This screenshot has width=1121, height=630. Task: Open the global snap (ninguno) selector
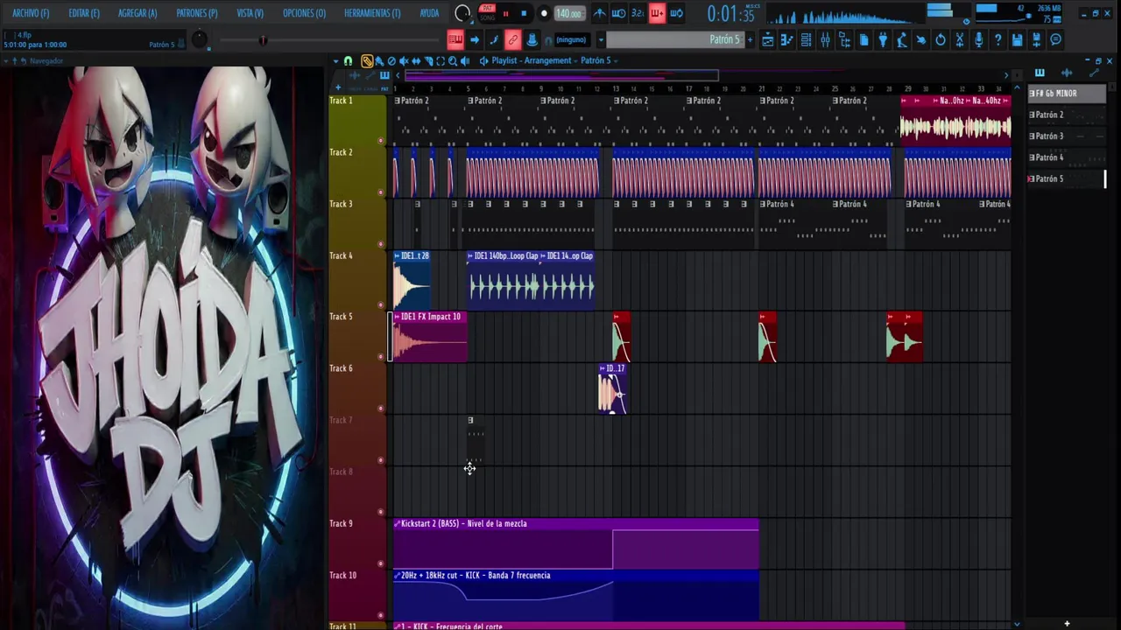pos(572,39)
